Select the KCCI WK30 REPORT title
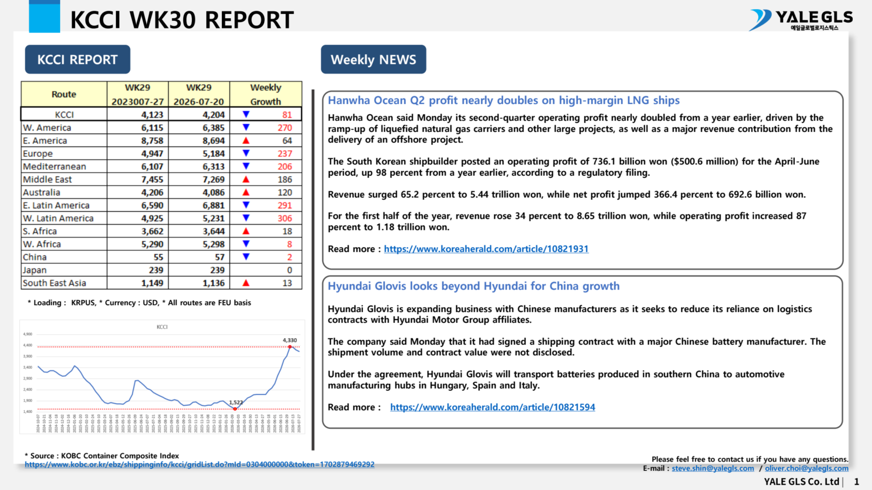 pyautogui.click(x=182, y=20)
